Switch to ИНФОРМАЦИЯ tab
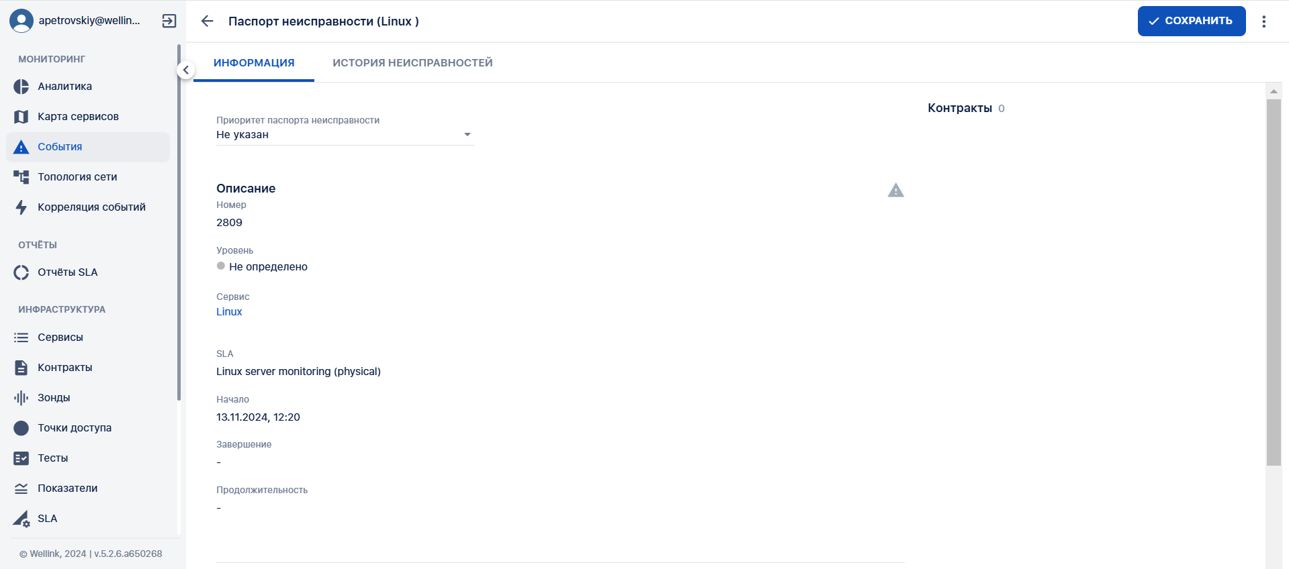Image resolution: width=1289 pixels, height=569 pixels. point(254,63)
